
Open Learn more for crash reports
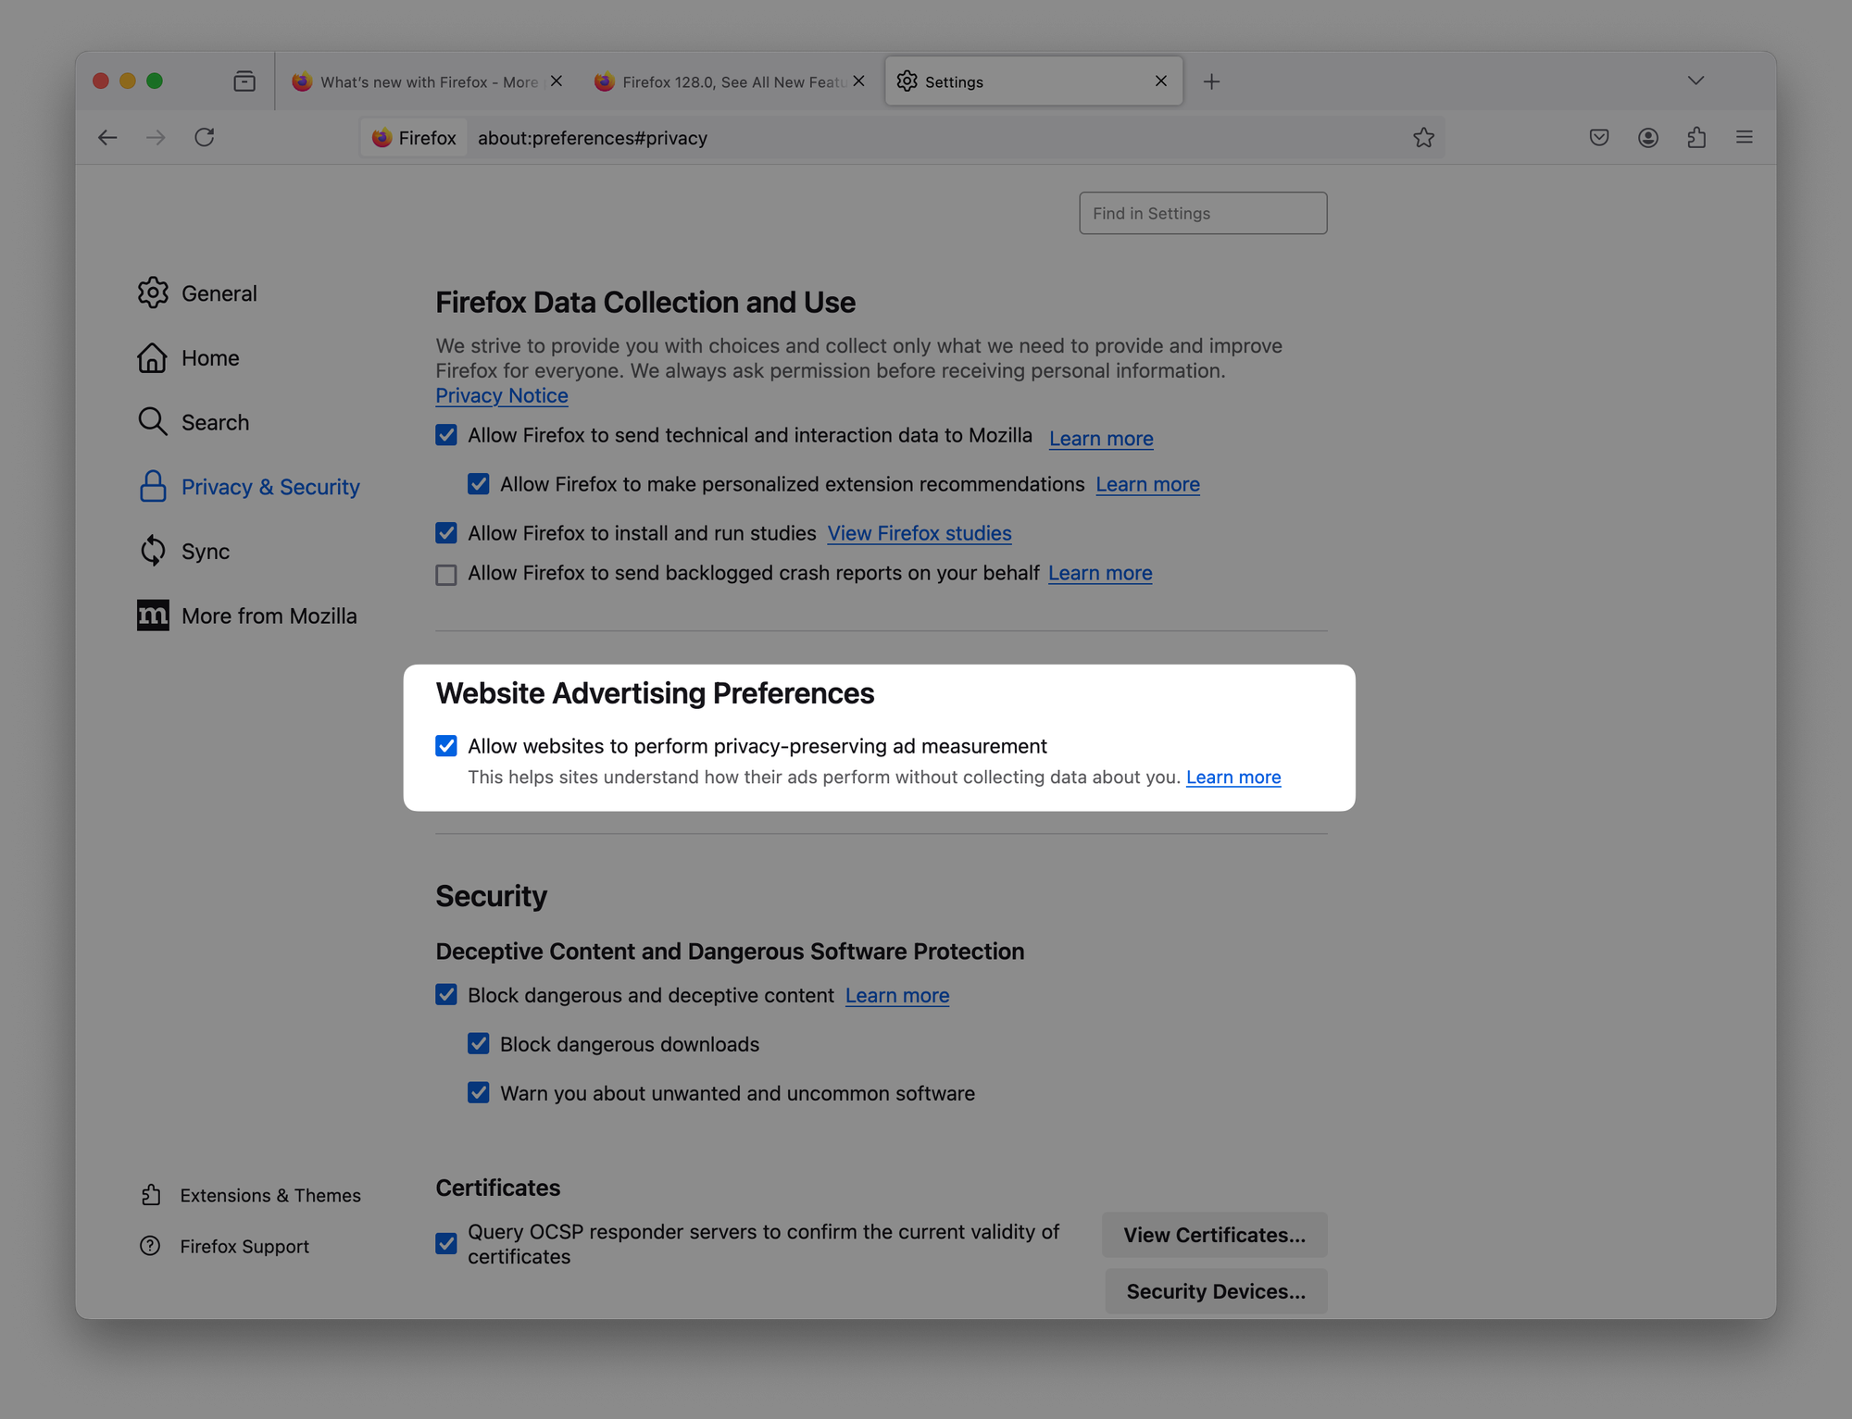pos(1100,573)
